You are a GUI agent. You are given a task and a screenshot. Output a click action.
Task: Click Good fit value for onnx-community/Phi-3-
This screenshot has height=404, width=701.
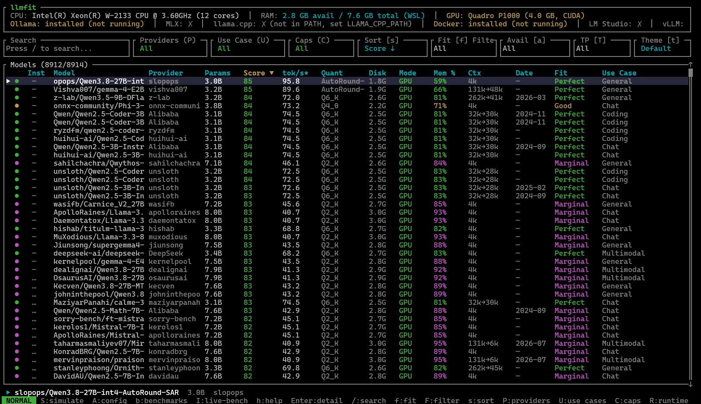[563, 106]
